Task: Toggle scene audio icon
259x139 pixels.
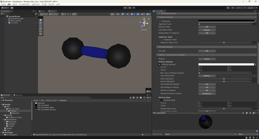Action: click(127, 14)
